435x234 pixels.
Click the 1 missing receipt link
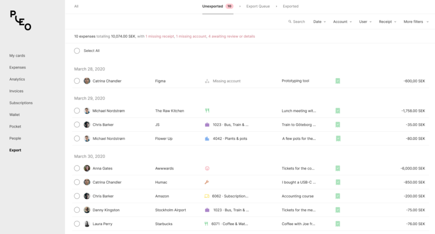coord(160,37)
